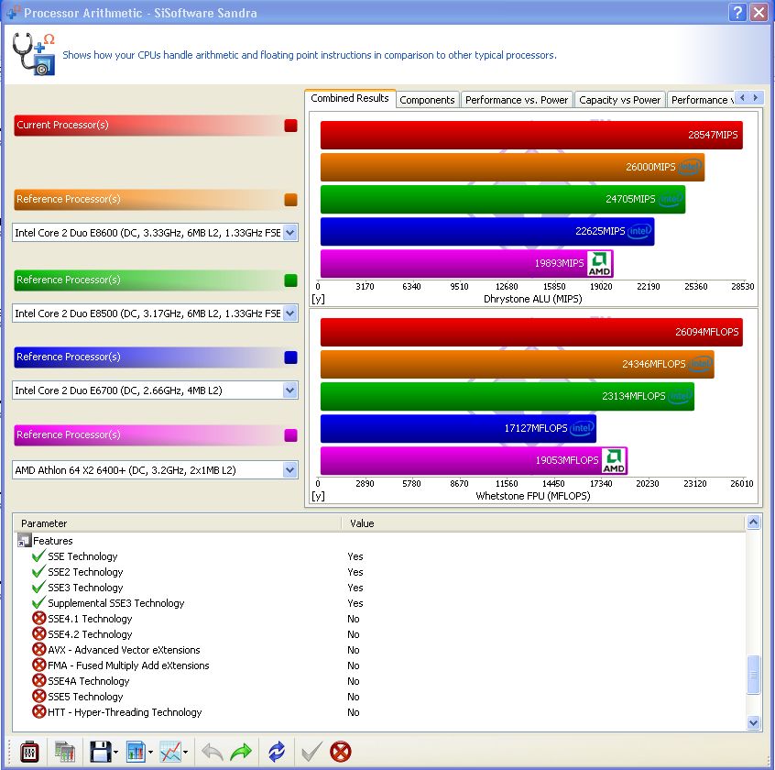Open the save icon's dropdown arrow

coord(115,753)
